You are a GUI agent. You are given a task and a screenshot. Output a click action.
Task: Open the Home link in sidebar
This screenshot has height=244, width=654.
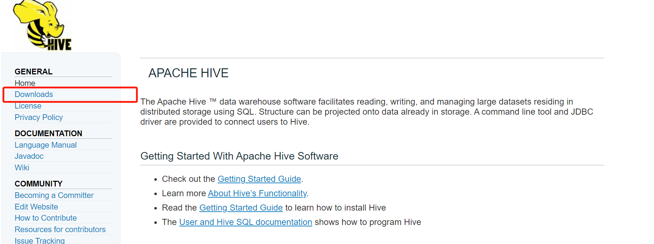pos(25,83)
